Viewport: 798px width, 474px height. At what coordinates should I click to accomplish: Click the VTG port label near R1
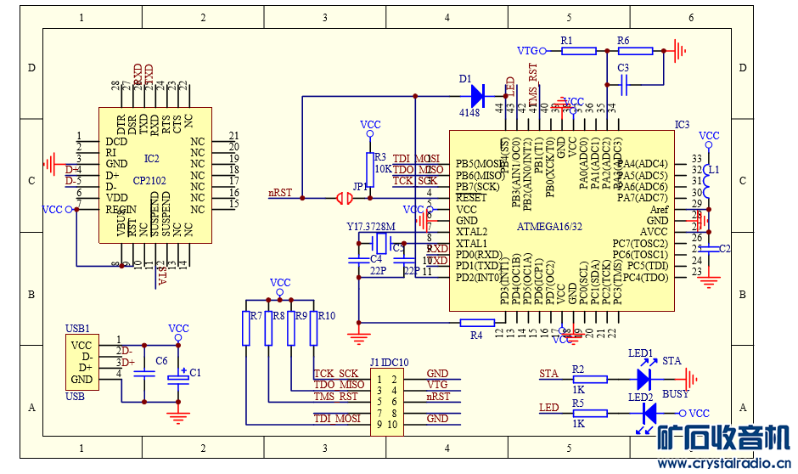527,51
